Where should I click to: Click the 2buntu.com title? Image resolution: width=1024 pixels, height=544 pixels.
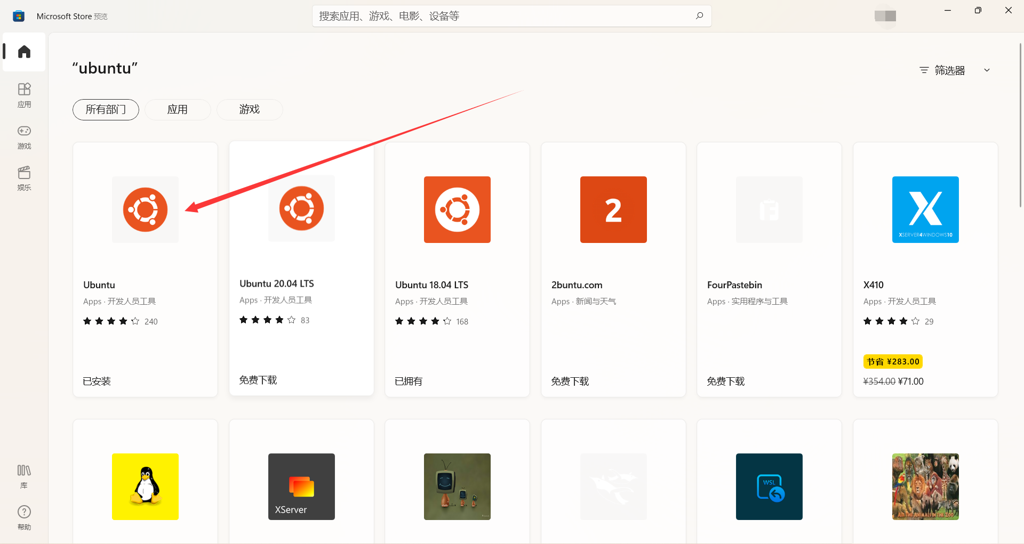pos(577,285)
